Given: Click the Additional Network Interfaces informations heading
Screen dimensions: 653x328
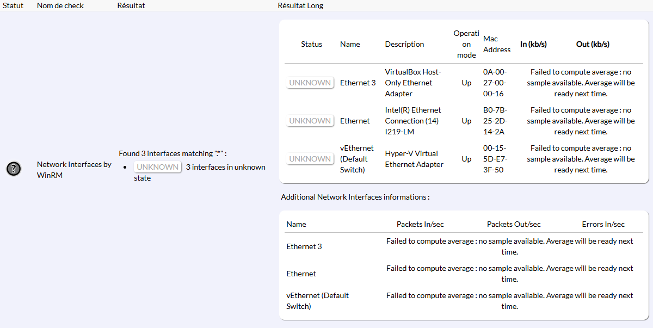Looking at the screenshot, I should point(355,197).
